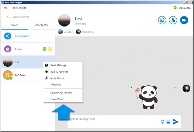Viewport: 194px width, 132px height.
Task: Switch to the CHATS tab
Action: [15, 25]
